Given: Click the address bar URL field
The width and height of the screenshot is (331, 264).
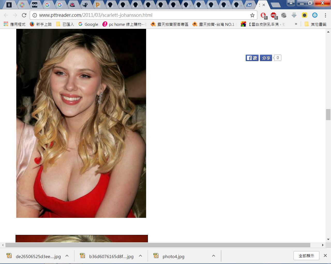Looking at the screenshot, I should pyautogui.click(x=144, y=15).
